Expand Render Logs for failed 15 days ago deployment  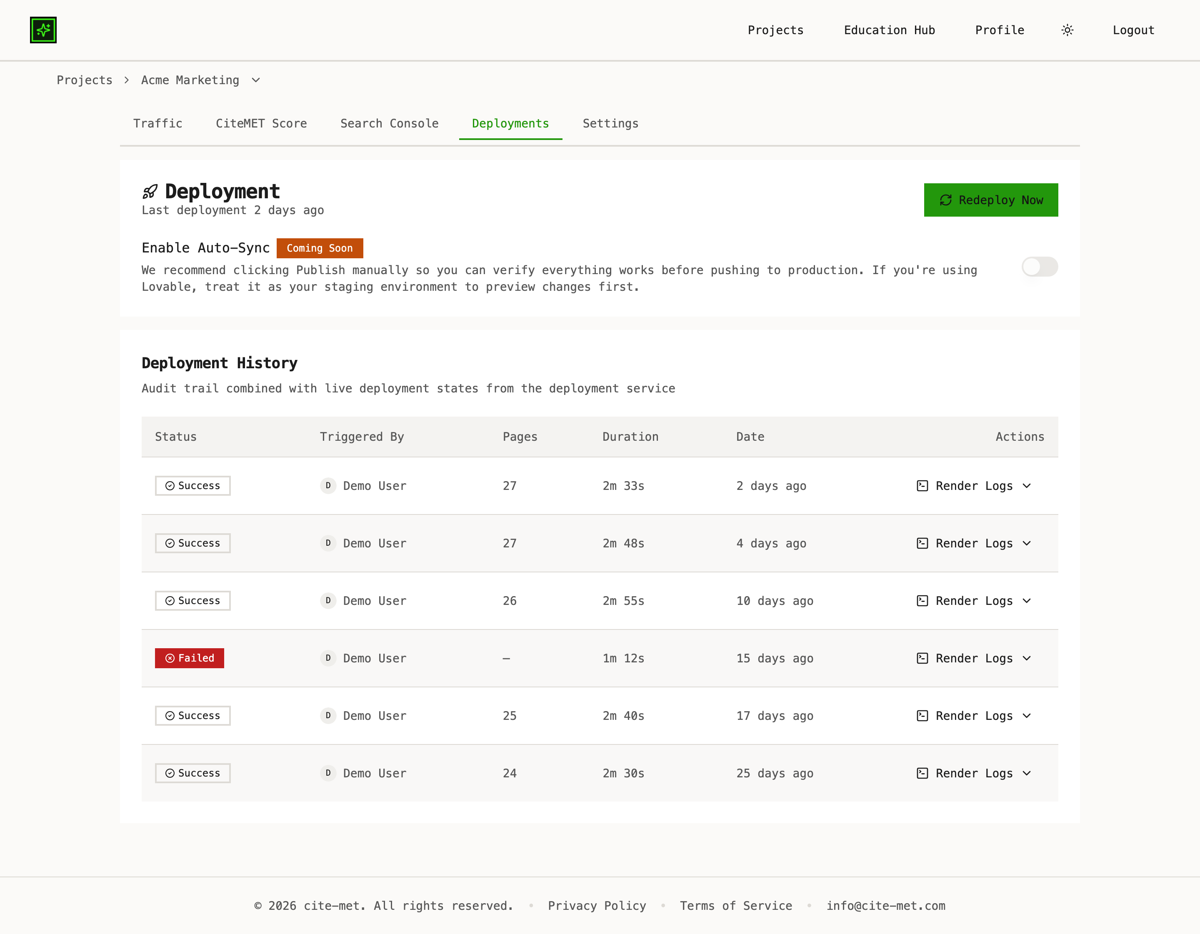pyautogui.click(x=974, y=658)
